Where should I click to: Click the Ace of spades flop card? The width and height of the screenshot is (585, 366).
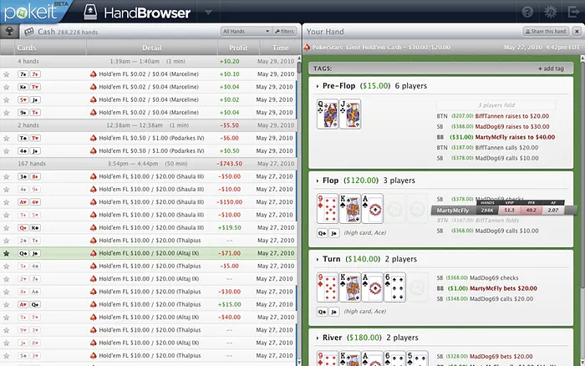tap(373, 209)
